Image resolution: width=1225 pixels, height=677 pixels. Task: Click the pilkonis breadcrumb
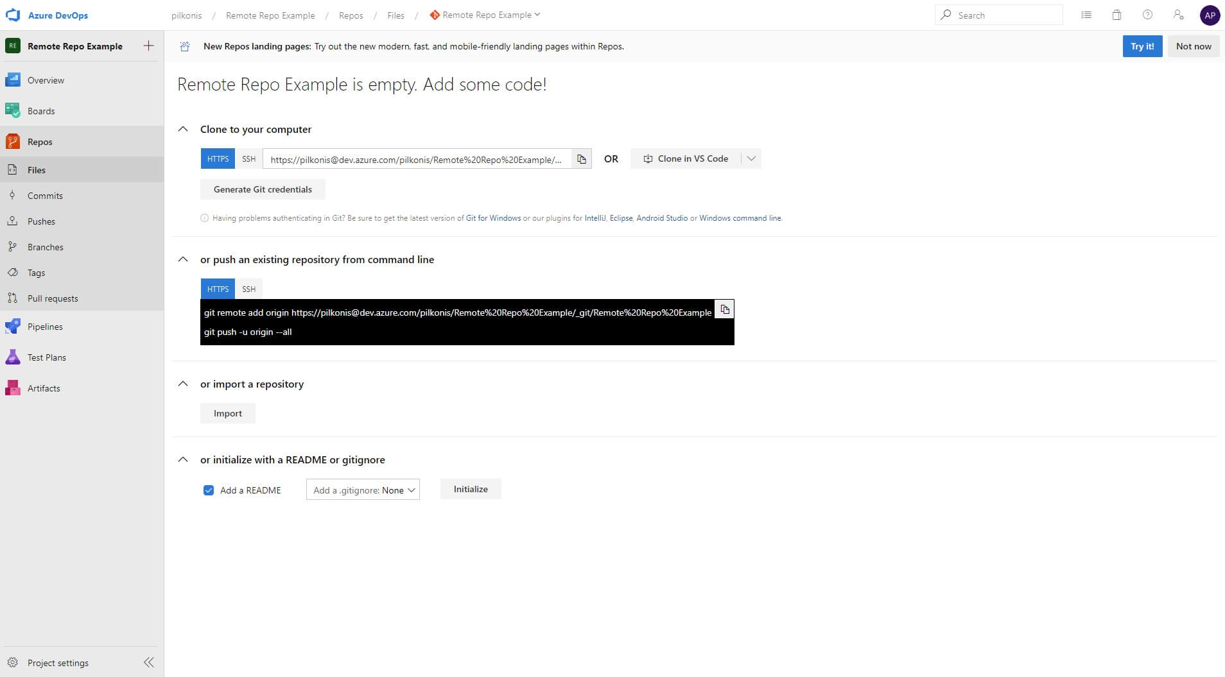[187, 15]
